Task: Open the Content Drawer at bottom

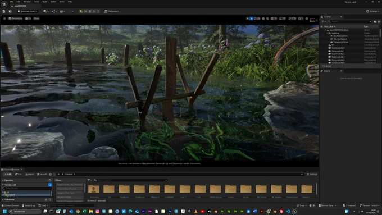Action: 10,205
